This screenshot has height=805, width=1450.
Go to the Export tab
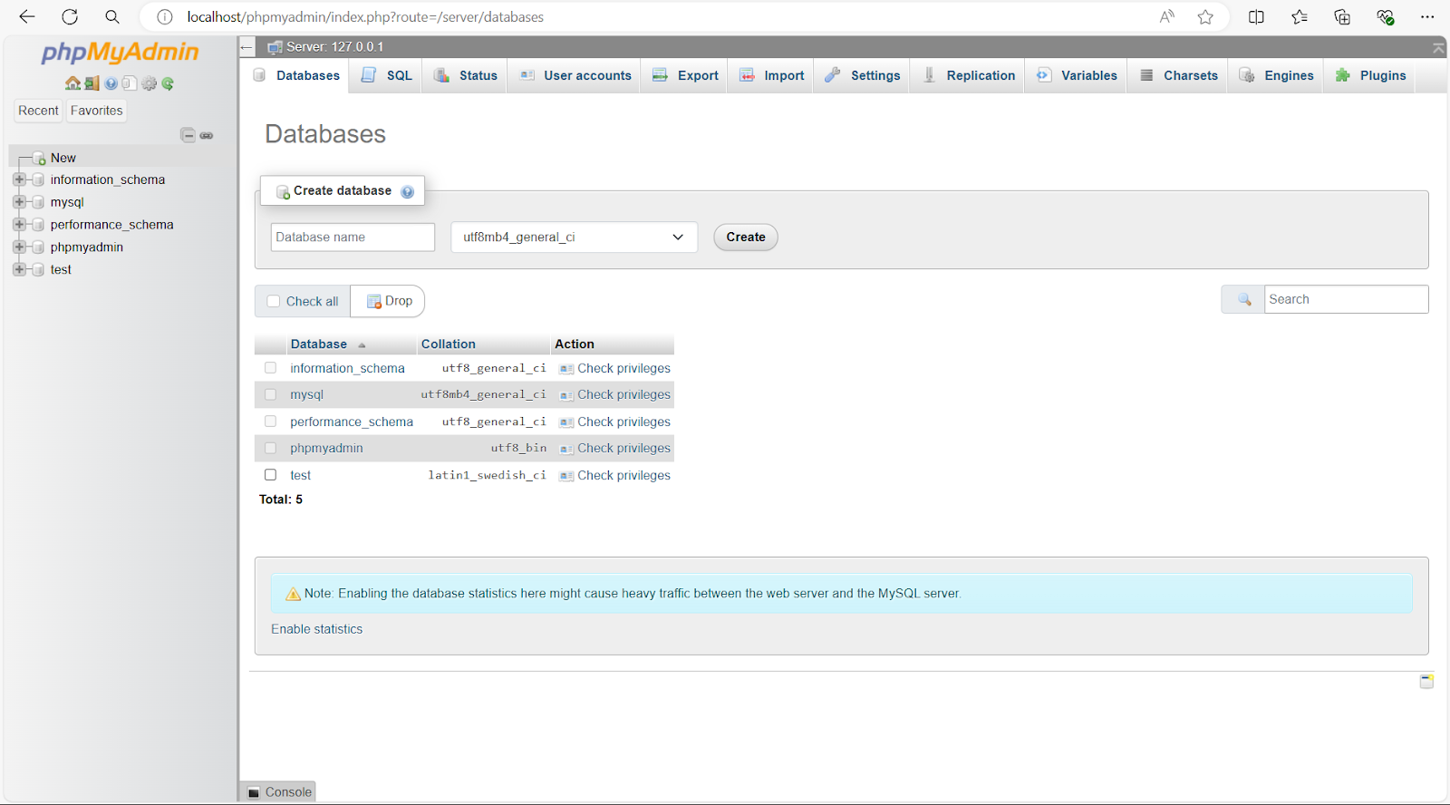pyautogui.click(x=686, y=76)
